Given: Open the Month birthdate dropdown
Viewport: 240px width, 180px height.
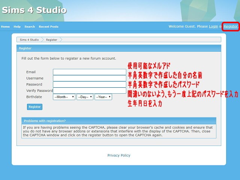Looking at the screenshot, I should (64, 97).
